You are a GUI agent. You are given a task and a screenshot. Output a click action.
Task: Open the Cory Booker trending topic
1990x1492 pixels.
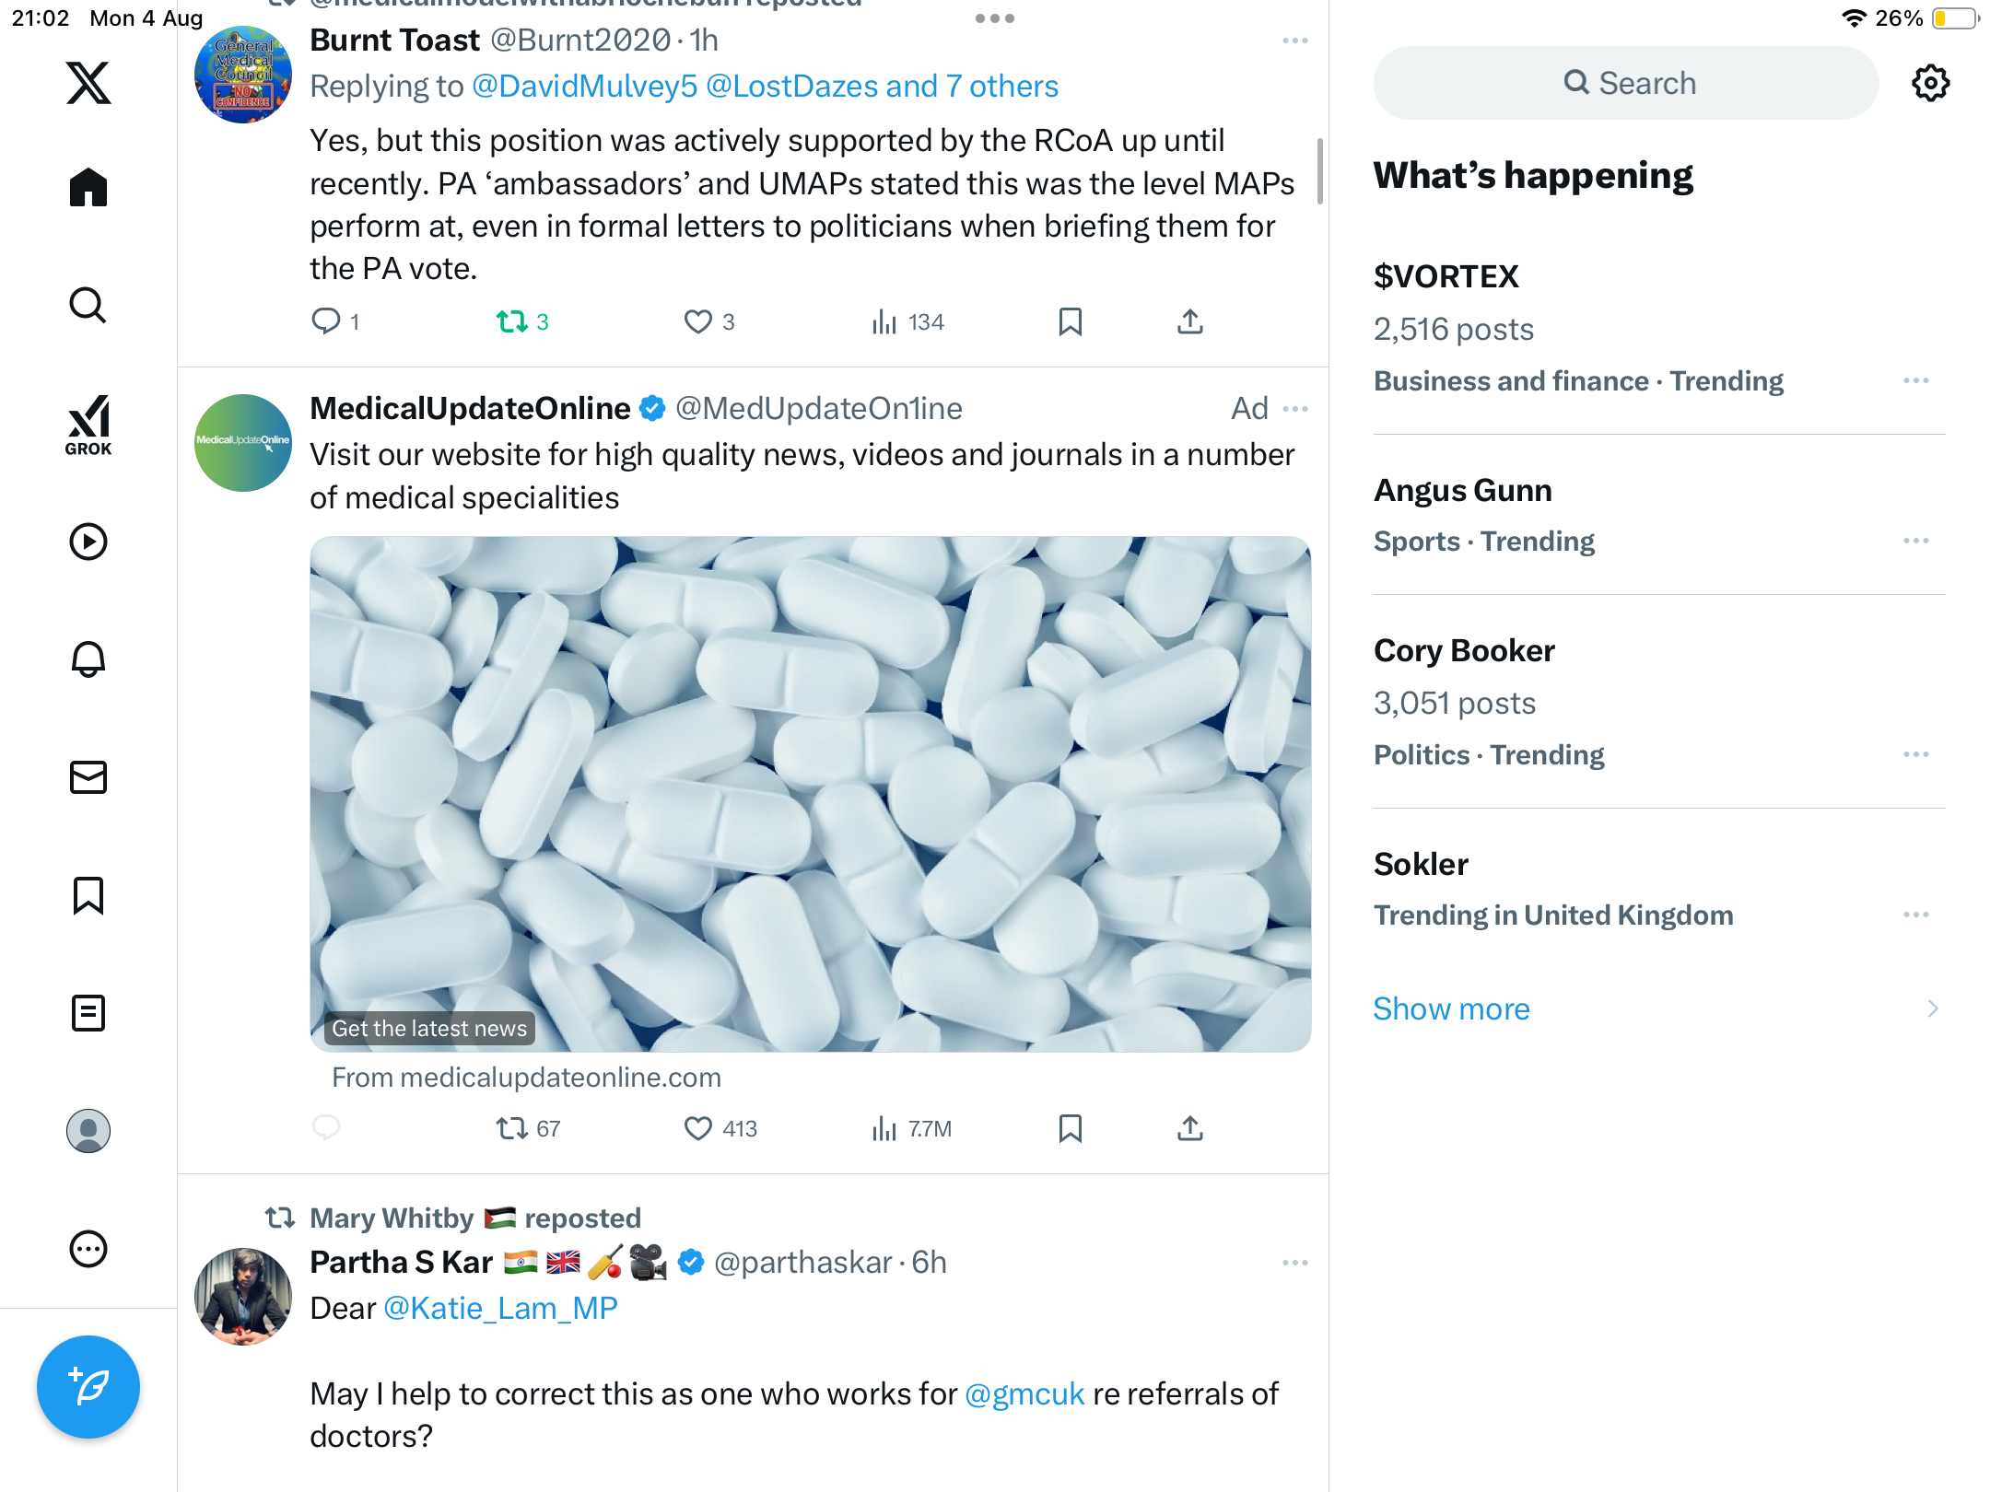(x=1464, y=650)
